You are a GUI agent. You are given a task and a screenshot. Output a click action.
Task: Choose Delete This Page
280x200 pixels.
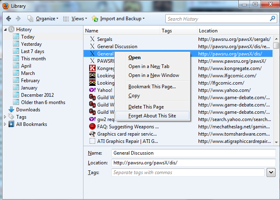152,107
